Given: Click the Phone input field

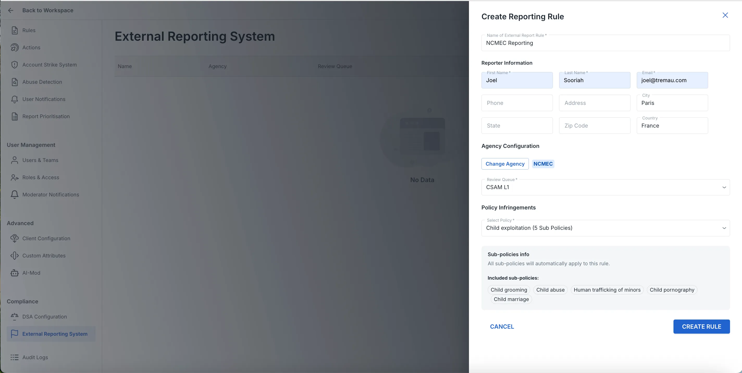Looking at the screenshot, I should 517,103.
